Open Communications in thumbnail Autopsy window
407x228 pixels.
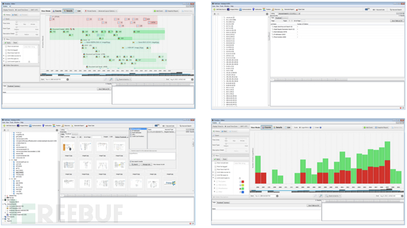pyautogui.click(x=35, y=125)
